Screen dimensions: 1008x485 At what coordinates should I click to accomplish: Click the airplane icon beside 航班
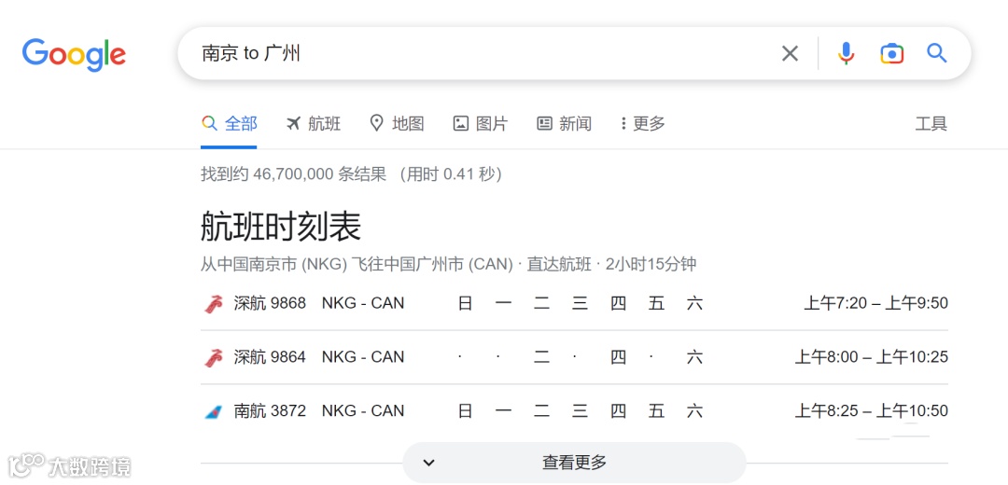click(293, 123)
